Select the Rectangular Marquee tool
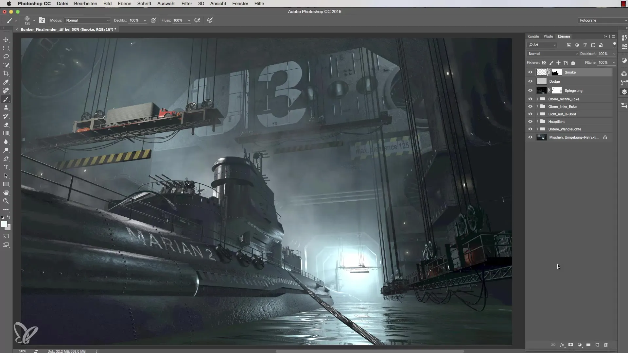This screenshot has width=628, height=353. click(x=6, y=48)
